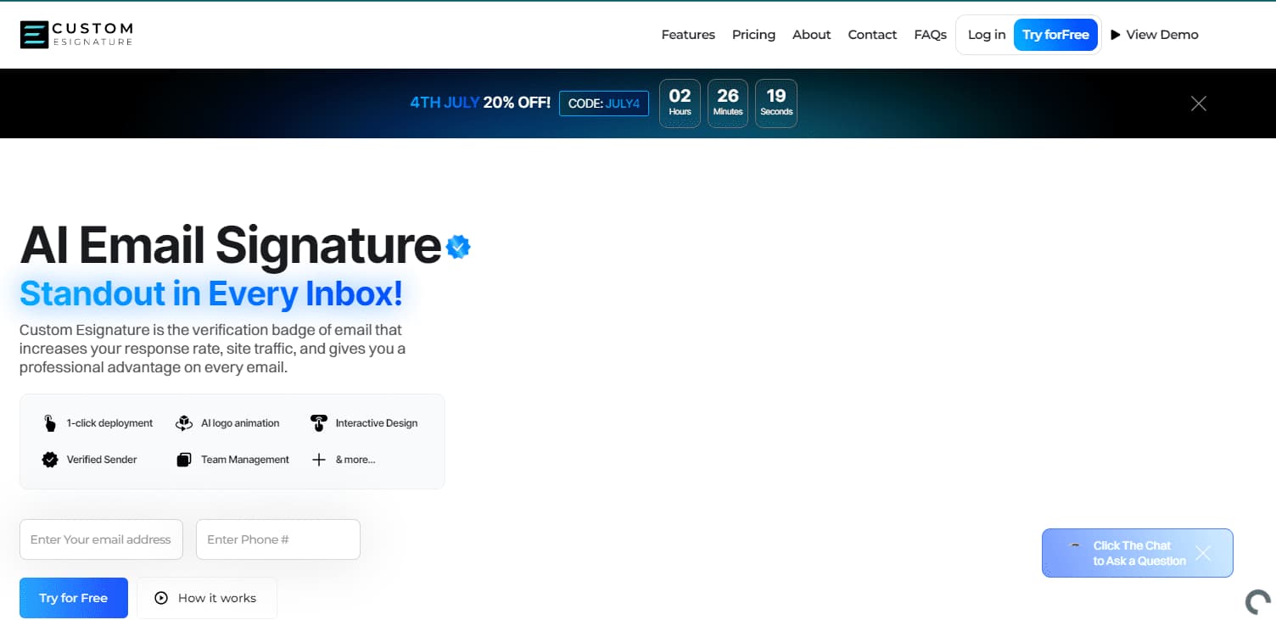Click the How it works button
Viewport: 1276px width, 620px height.
pyautogui.click(x=207, y=598)
